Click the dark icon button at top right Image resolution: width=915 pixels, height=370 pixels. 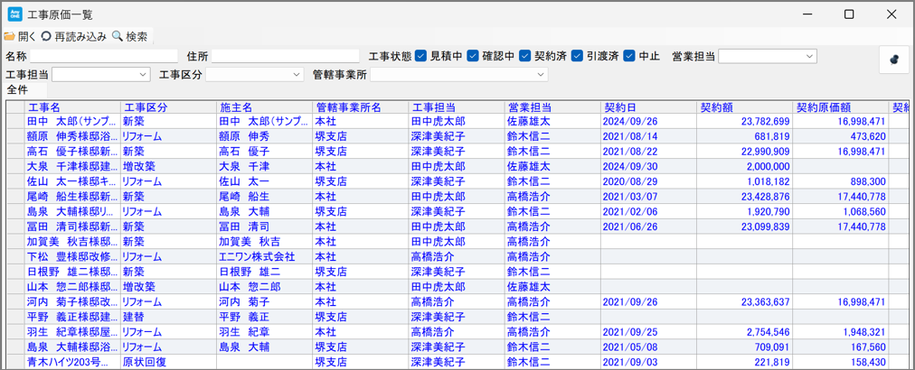coord(894,59)
